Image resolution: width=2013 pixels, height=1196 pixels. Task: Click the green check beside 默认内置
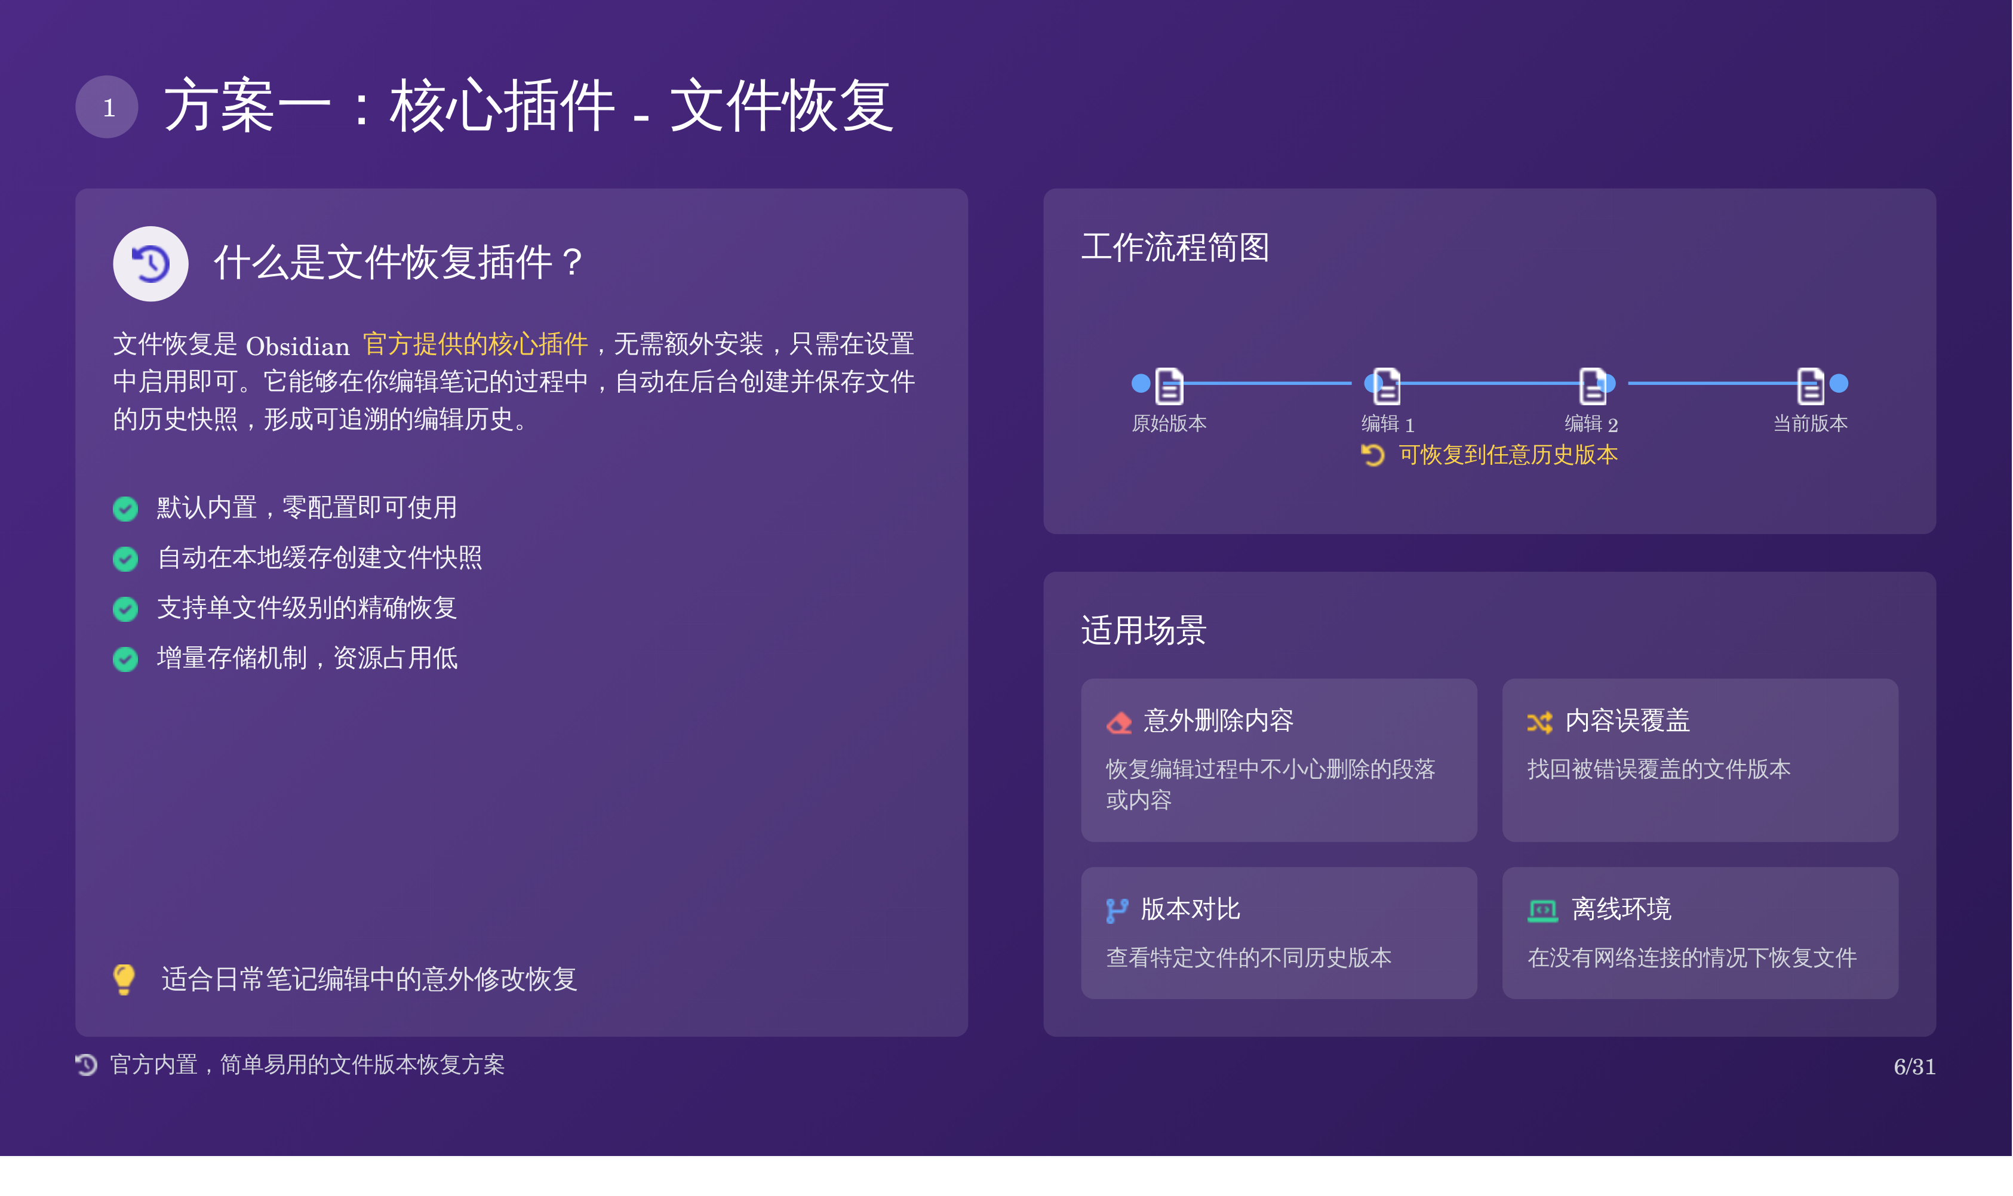pyautogui.click(x=125, y=508)
